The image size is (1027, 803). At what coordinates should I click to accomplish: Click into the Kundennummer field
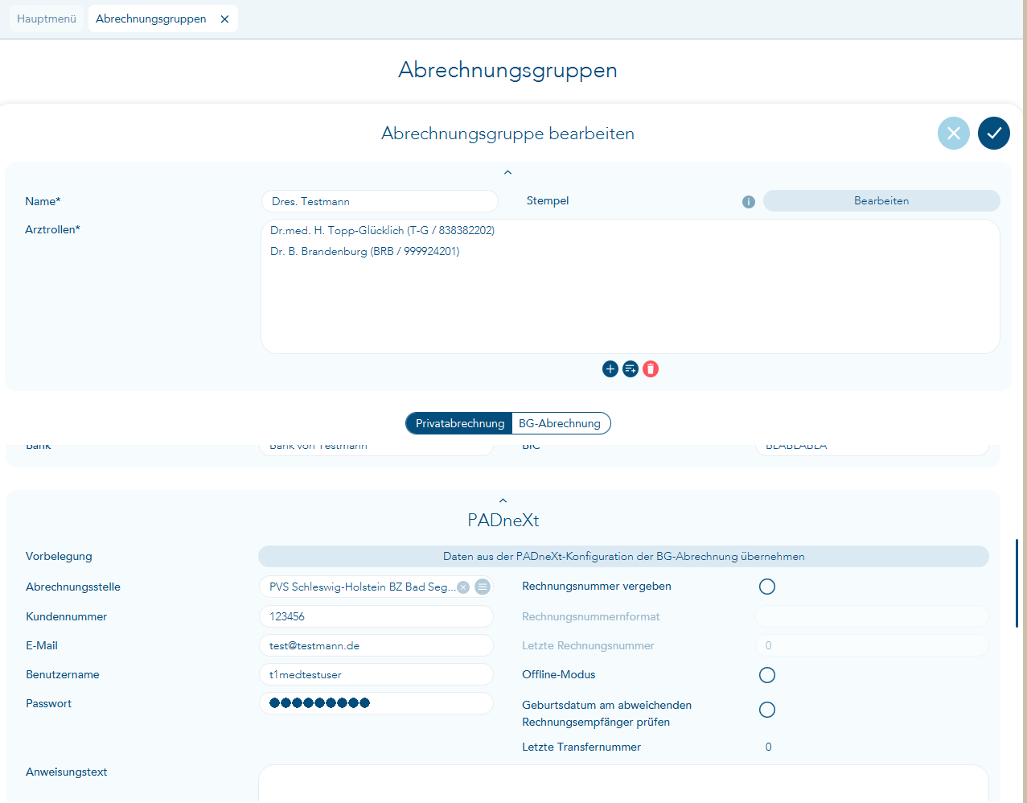click(x=376, y=617)
